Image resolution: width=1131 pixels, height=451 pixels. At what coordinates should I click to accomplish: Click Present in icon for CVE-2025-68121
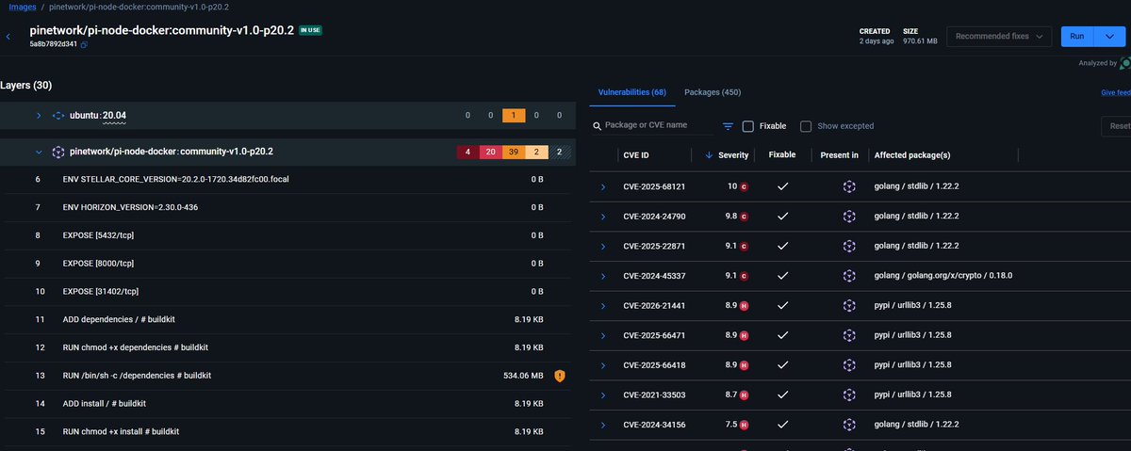[x=848, y=186]
